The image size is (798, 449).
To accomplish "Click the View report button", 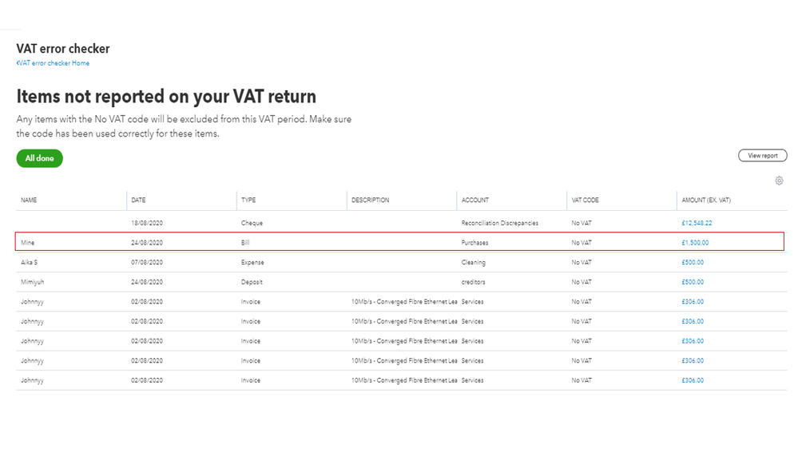I will click(762, 156).
